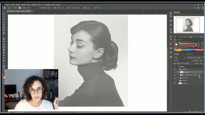Open the Opacidade dropdown in options bar

51,8
